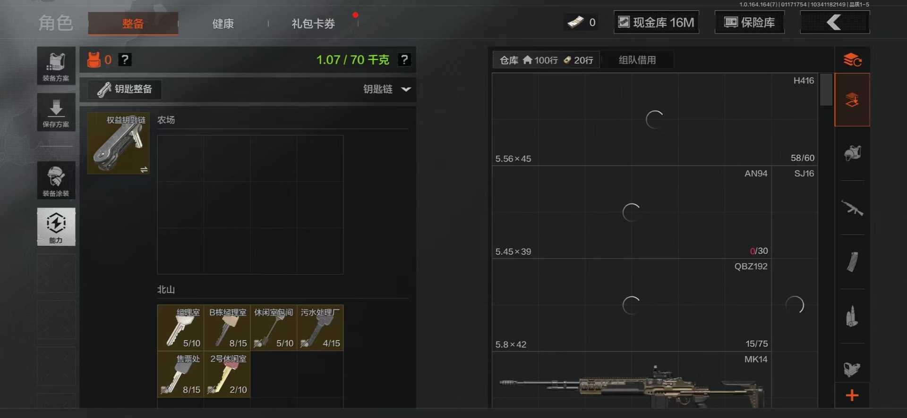Image resolution: width=907 pixels, height=418 pixels.
Task: Click the back arrow button
Action: click(x=835, y=22)
